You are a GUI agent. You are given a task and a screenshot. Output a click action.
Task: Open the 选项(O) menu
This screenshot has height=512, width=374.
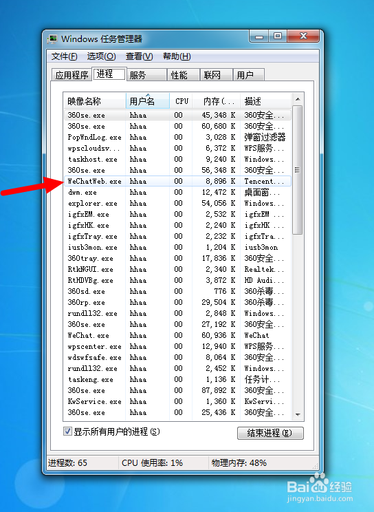pos(101,56)
